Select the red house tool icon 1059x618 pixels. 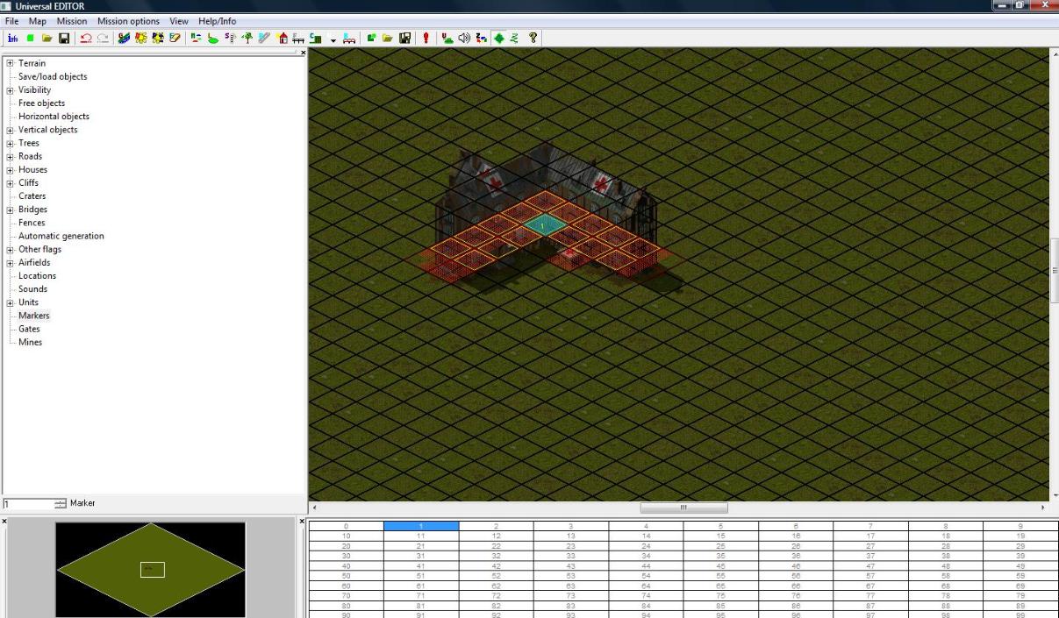(x=283, y=38)
